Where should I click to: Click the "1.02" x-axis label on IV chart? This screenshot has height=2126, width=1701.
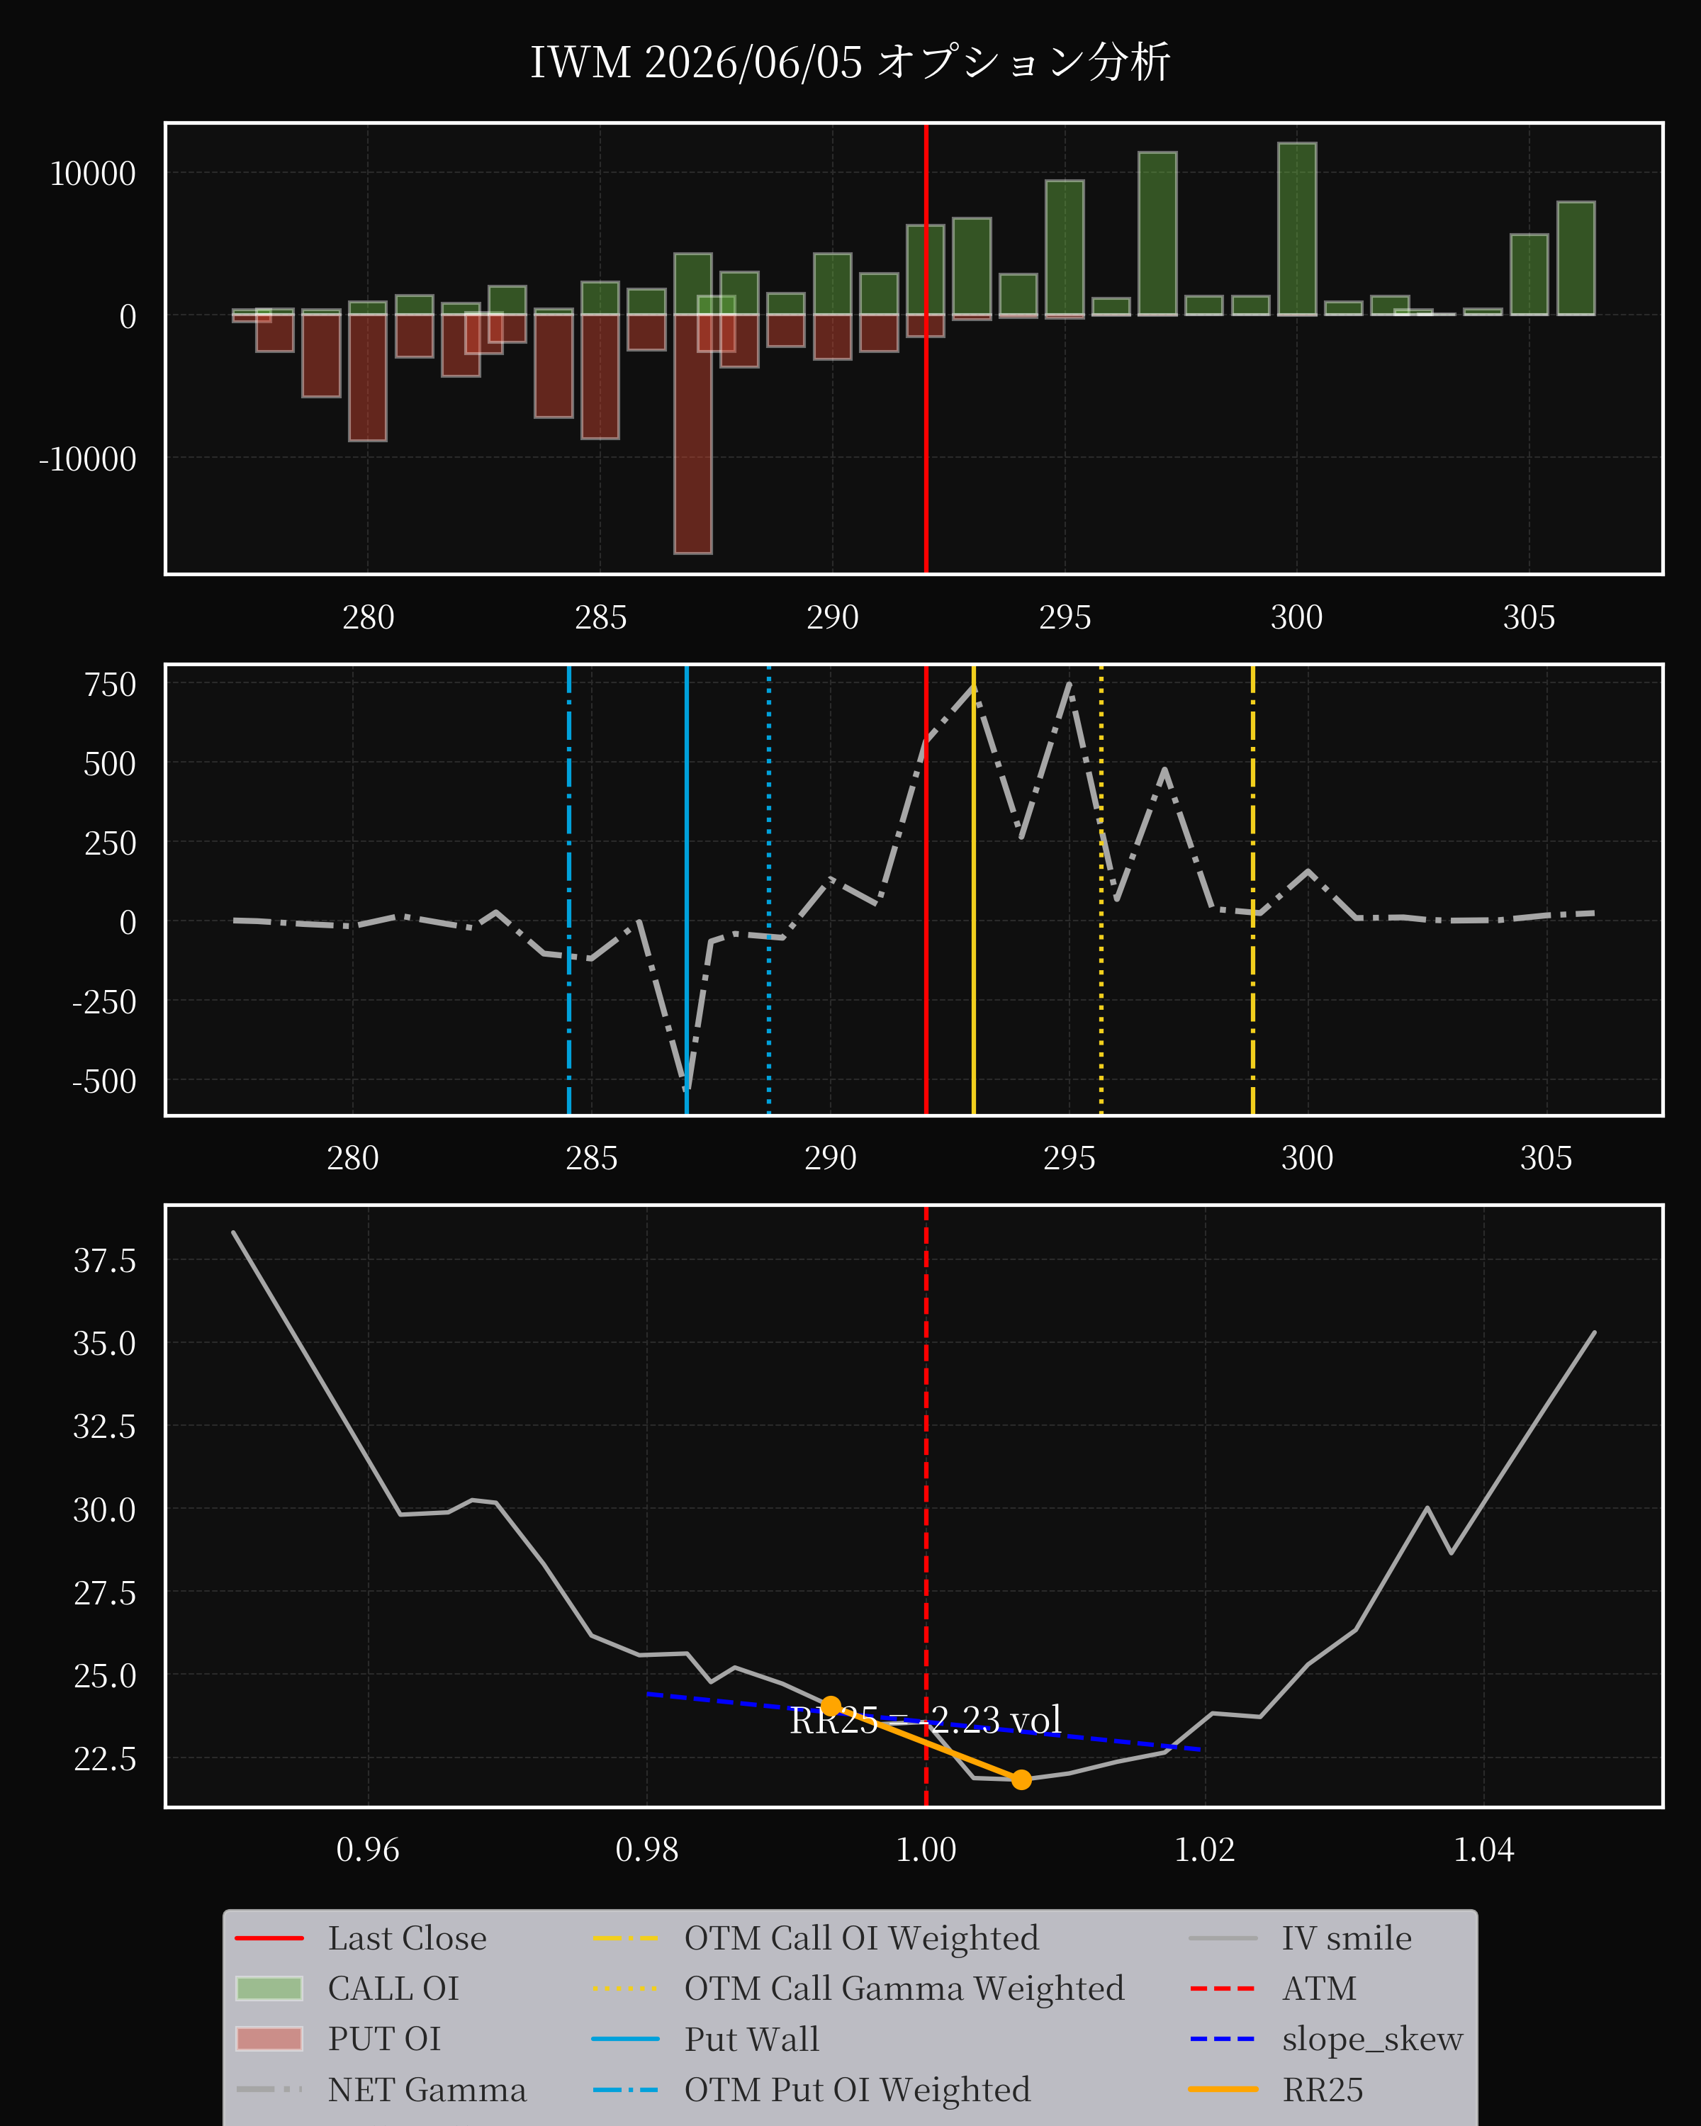(x=1205, y=1849)
